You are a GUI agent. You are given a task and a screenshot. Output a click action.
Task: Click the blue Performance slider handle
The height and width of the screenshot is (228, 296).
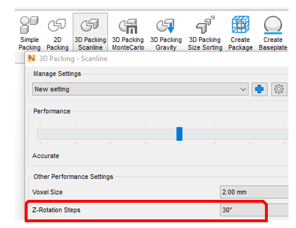tap(179, 134)
